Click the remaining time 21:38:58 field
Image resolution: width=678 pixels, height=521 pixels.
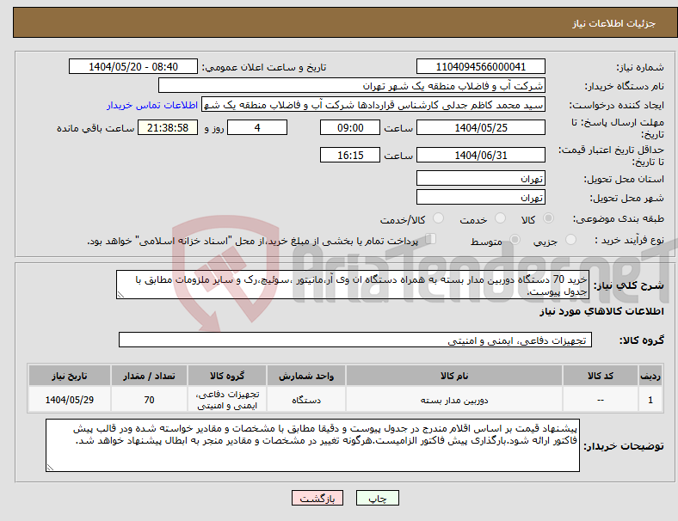point(168,128)
